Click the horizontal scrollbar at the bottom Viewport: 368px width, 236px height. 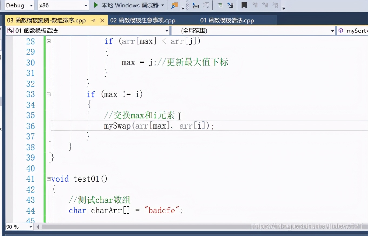point(162,227)
